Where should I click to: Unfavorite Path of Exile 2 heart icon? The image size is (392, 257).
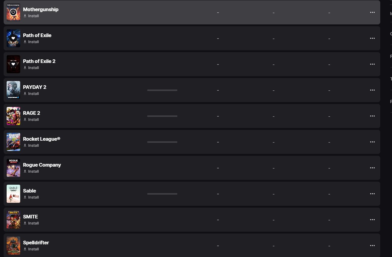(x=13, y=64)
